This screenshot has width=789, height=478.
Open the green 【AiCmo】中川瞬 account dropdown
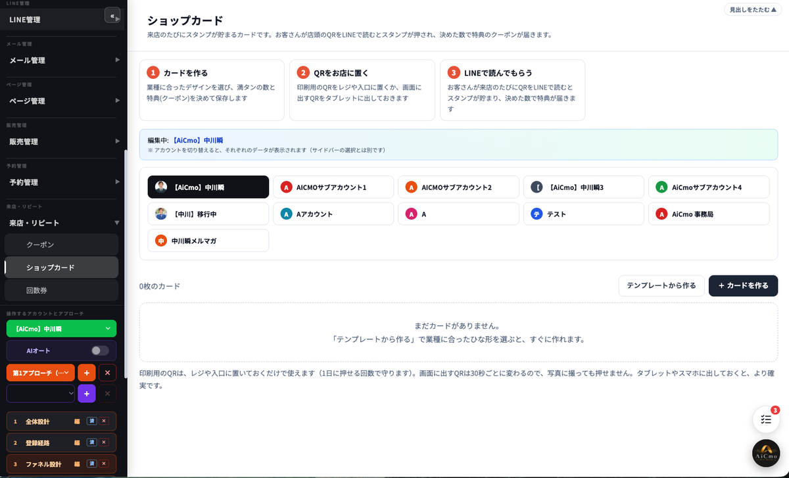pos(61,329)
